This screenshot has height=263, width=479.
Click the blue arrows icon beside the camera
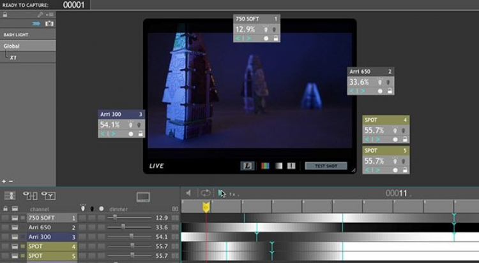pos(36,24)
